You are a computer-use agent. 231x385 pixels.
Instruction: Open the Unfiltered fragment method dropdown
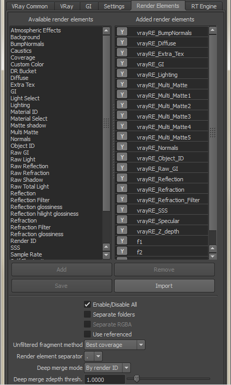[115, 345]
